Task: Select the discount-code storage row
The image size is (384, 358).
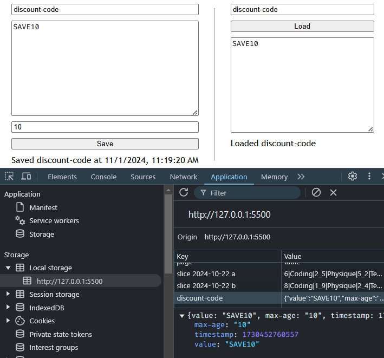Action: coord(279,298)
